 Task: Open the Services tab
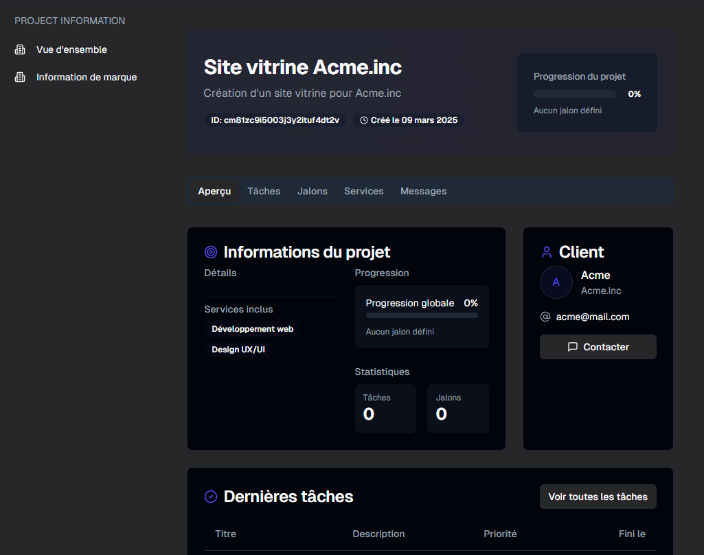363,191
